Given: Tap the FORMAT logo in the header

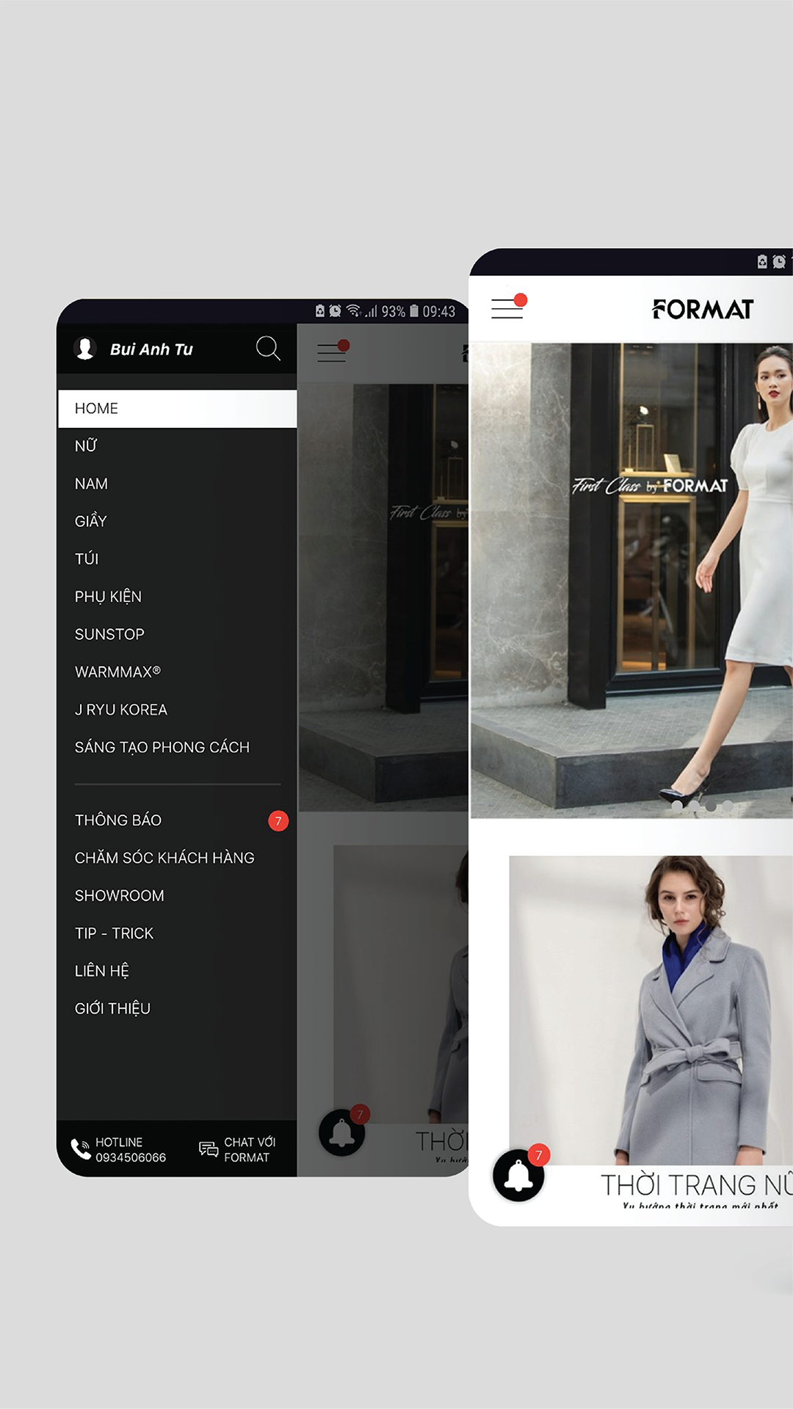Looking at the screenshot, I should (x=703, y=309).
